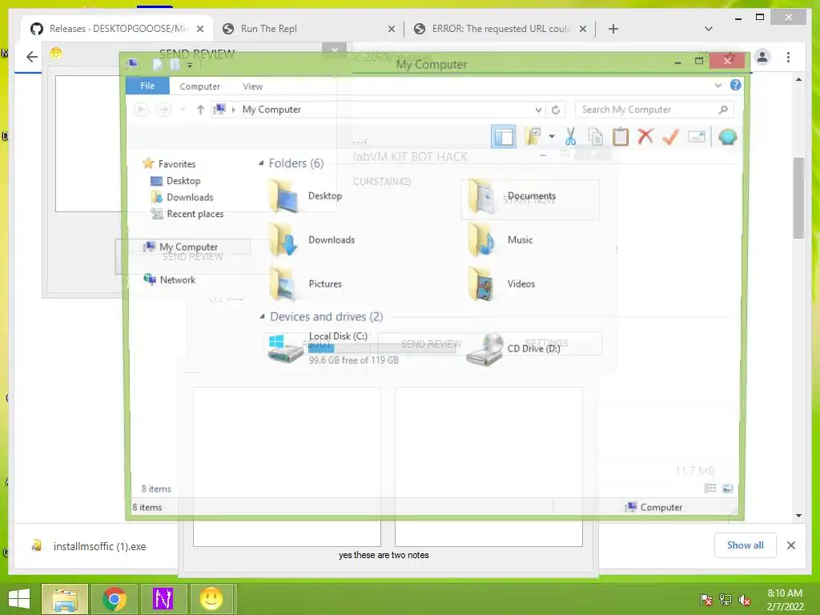Select the Documents folder icon
This screenshot has height=615, width=820.
click(x=481, y=196)
